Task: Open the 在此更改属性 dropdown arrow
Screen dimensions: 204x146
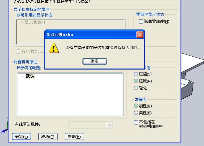Action: 109,125
